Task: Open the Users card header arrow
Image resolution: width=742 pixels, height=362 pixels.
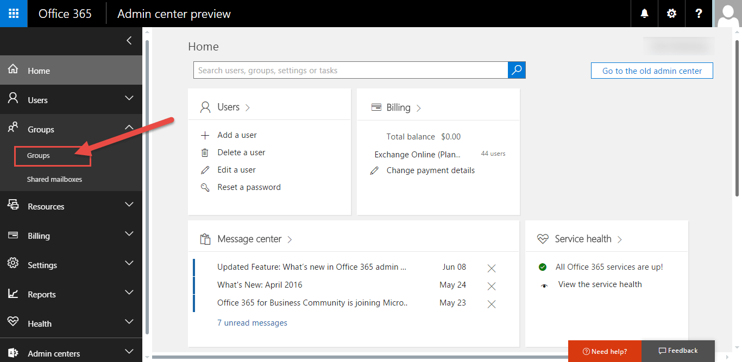Action: point(248,108)
